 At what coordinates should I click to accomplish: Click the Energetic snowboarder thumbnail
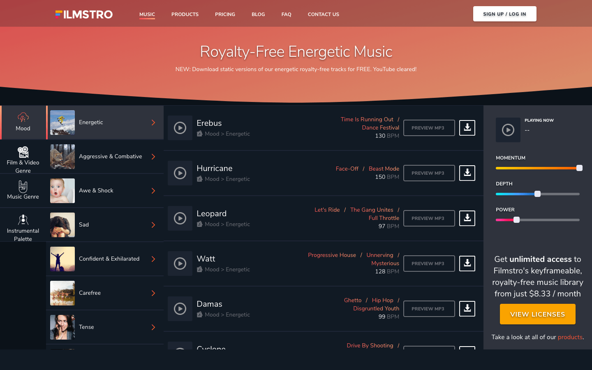pos(62,123)
